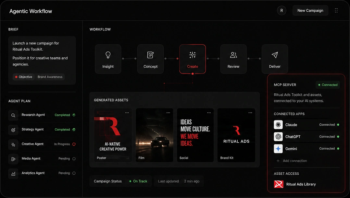Click the On Track status indicator
Image resolution: width=350 pixels, height=198 pixels.
[x=138, y=181]
